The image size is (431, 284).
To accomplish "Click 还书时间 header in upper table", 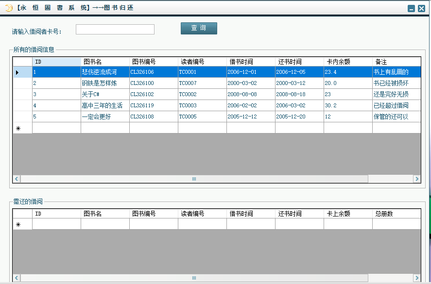I will tap(300, 62).
